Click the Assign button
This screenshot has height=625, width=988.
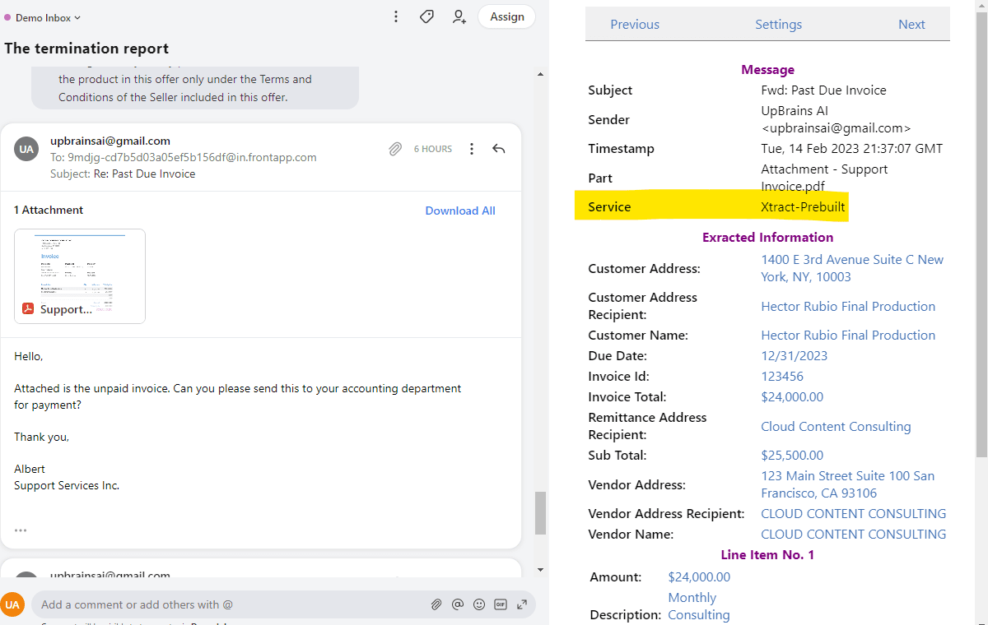pyautogui.click(x=507, y=16)
